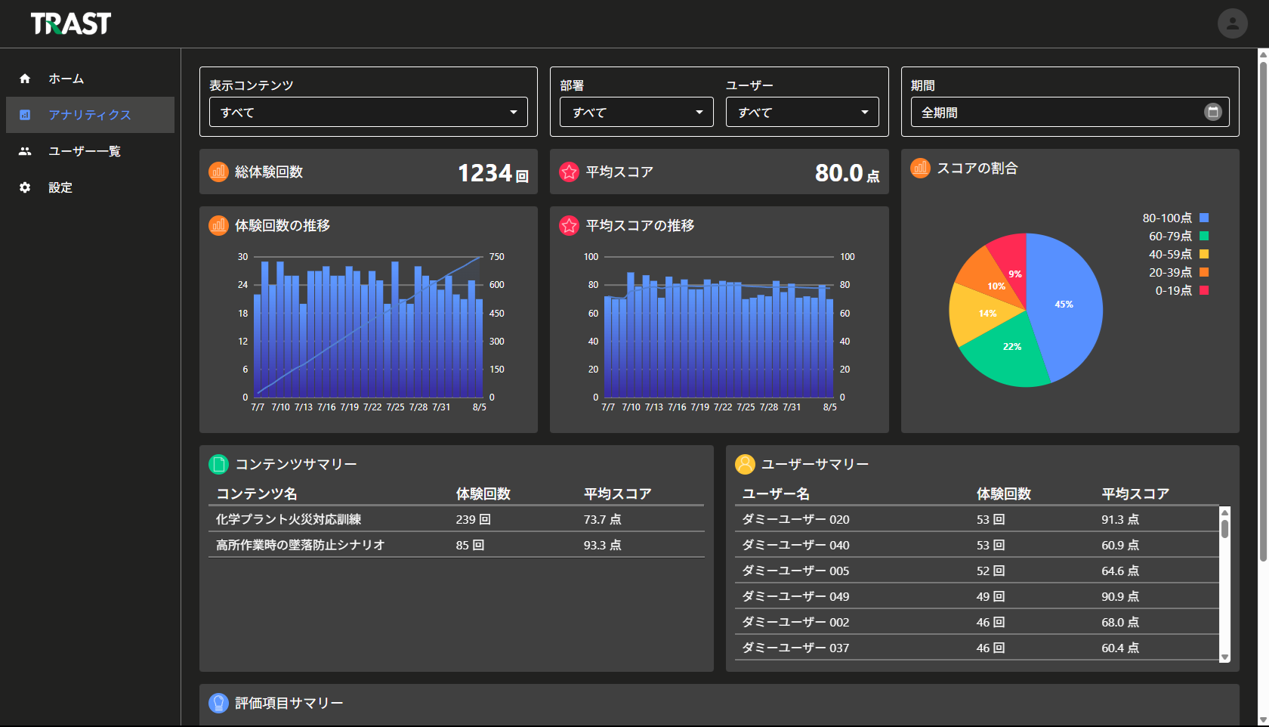Image resolution: width=1269 pixels, height=727 pixels.
Task: Open the 表示コンテンツ dropdown
Action: point(368,112)
